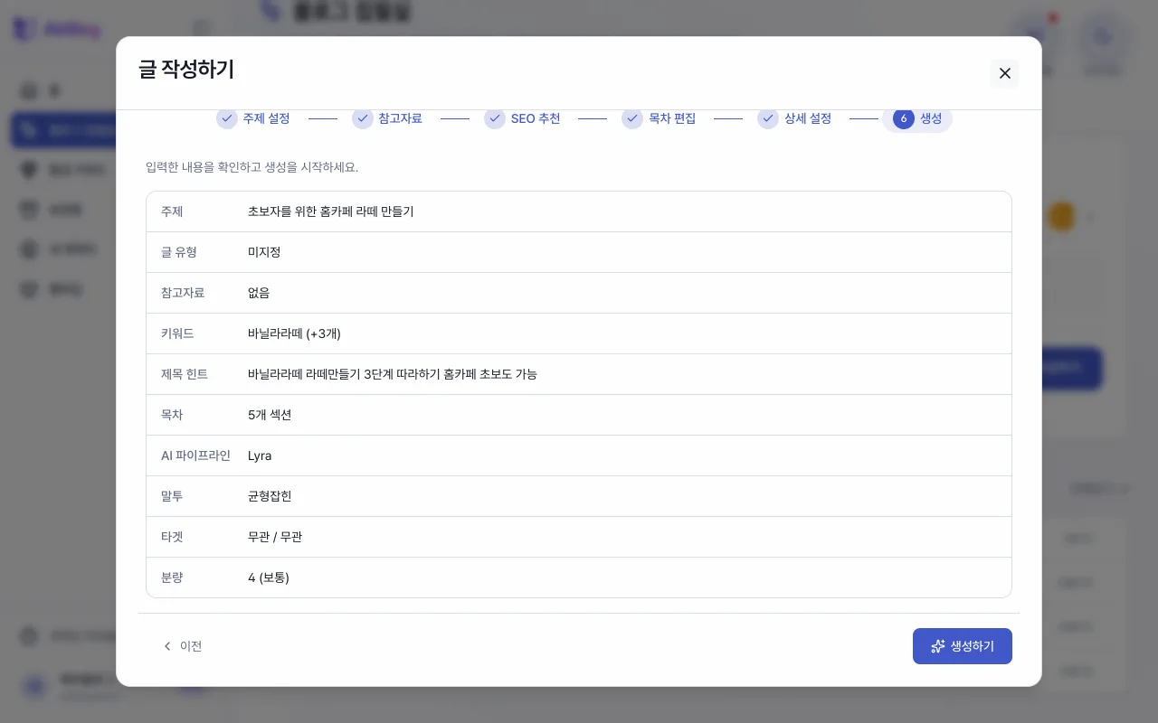Viewport: 1158px width, 723px height.
Task: Return to the 상세 설정 step
Action: 794,118
